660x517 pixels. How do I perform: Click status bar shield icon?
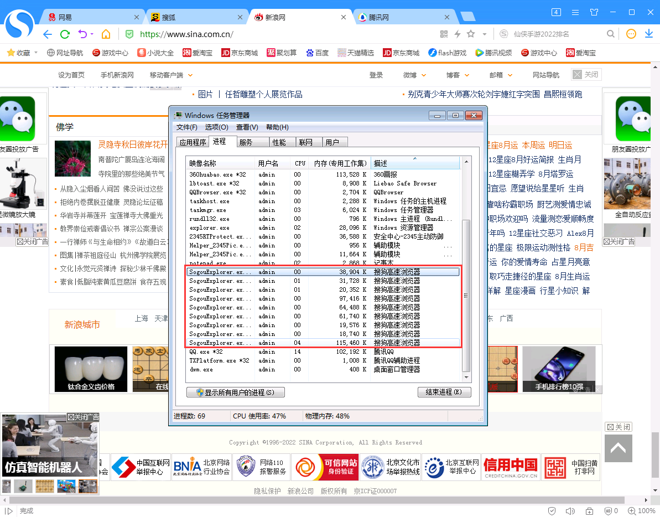(552, 511)
